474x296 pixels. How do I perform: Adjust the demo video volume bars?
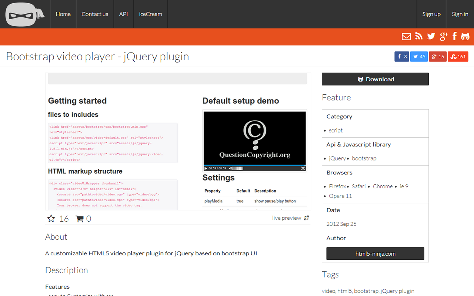(x=238, y=168)
